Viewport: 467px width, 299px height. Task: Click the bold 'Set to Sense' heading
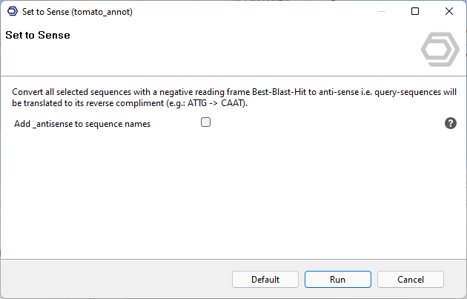38,35
